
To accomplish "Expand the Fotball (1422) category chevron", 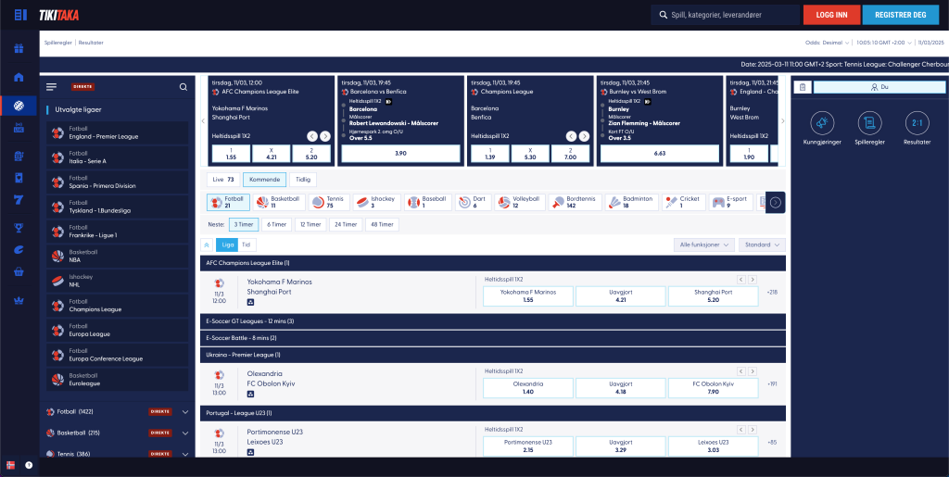I will point(185,412).
